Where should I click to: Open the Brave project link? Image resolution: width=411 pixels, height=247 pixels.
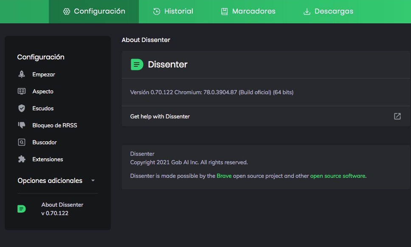224,176
